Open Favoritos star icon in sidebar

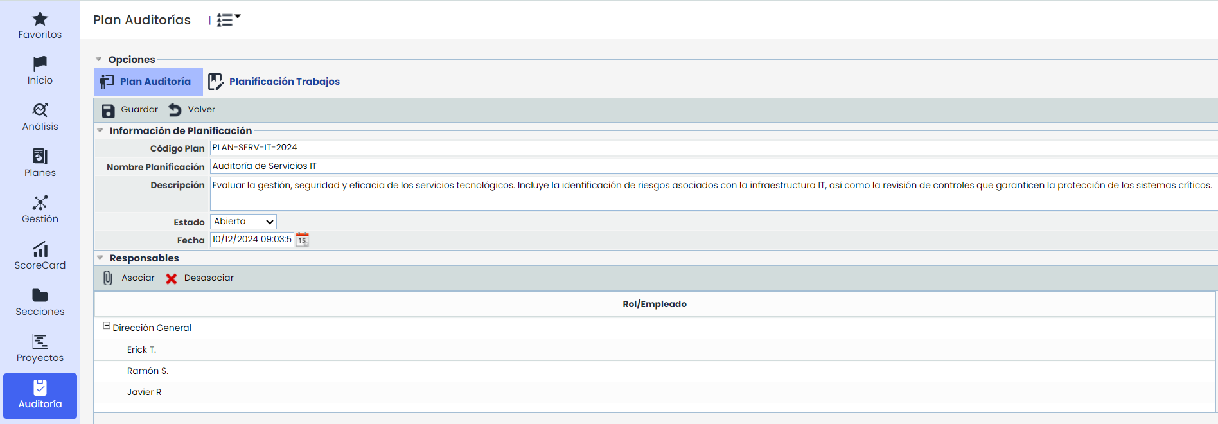point(40,19)
